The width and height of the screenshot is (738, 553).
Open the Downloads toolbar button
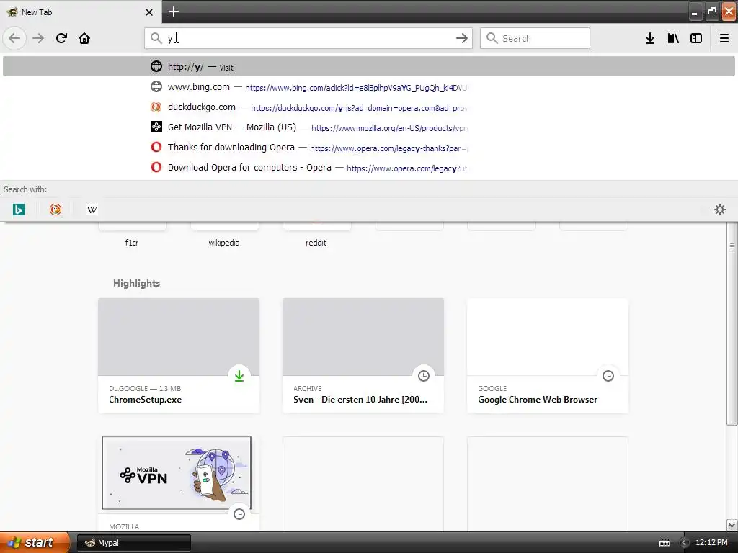pos(650,38)
